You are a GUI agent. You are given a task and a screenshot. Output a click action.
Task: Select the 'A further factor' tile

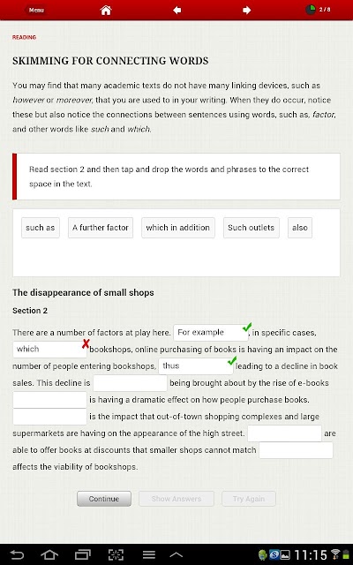(x=101, y=228)
